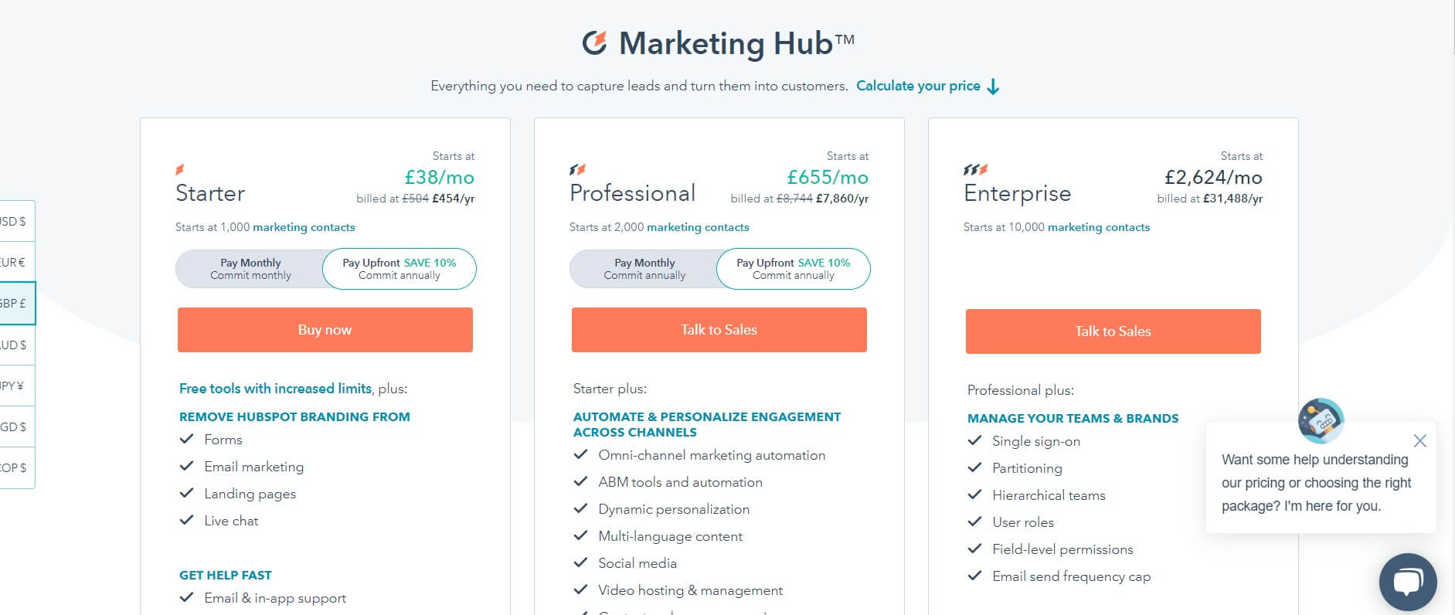Click the Professional plan double-bolt icon

coord(577,169)
